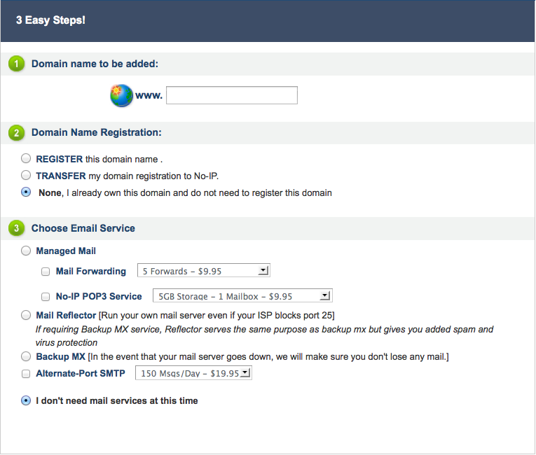The width and height of the screenshot is (536, 455).
Task: Tick the No-IP POP3 Service checkbox
Action: tap(46, 297)
